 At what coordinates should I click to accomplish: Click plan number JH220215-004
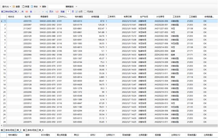pos(161,81)
